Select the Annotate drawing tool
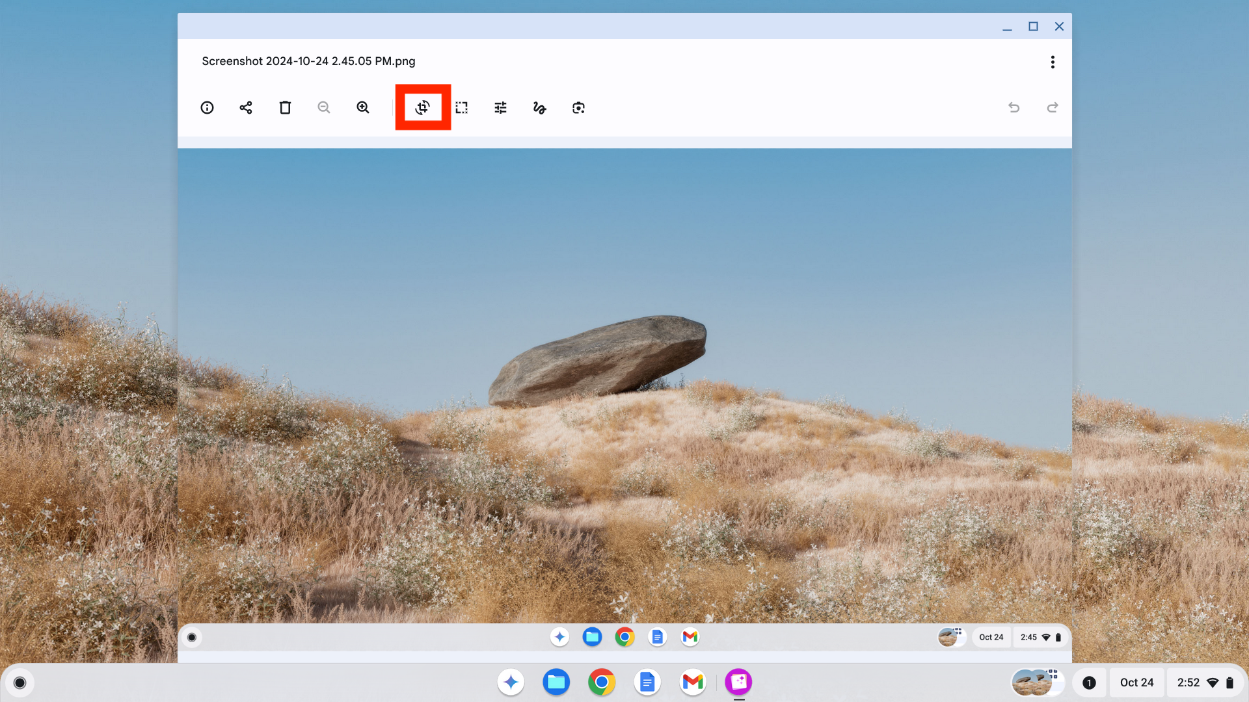 540,108
